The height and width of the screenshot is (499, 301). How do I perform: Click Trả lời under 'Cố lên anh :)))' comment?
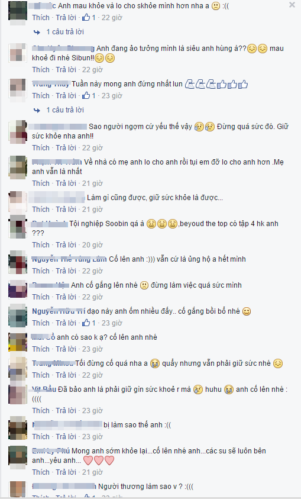(x=66, y=271)
